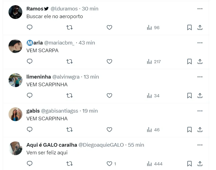Image resolution: width=216 pixels, height=170 pixels.
Task: Retweet Maria's VEM SCARPA tweet
Action: point(70,62)
